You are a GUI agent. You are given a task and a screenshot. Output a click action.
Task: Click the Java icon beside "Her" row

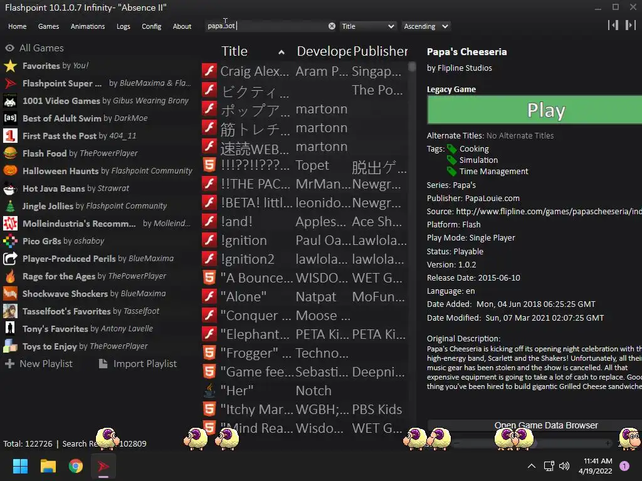[x=209, y=391]
